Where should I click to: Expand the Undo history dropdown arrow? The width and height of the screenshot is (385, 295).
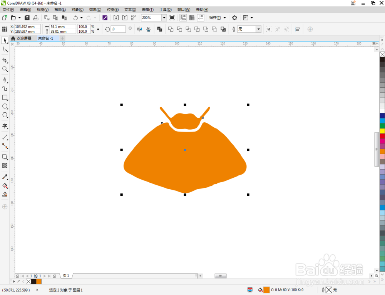tap(82, 18)
